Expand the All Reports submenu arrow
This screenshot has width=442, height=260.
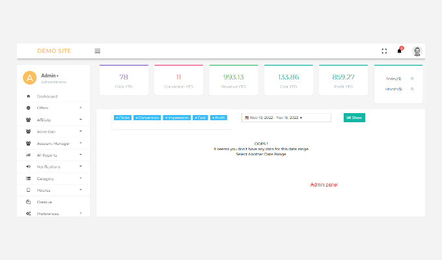(x=81, y=155)
